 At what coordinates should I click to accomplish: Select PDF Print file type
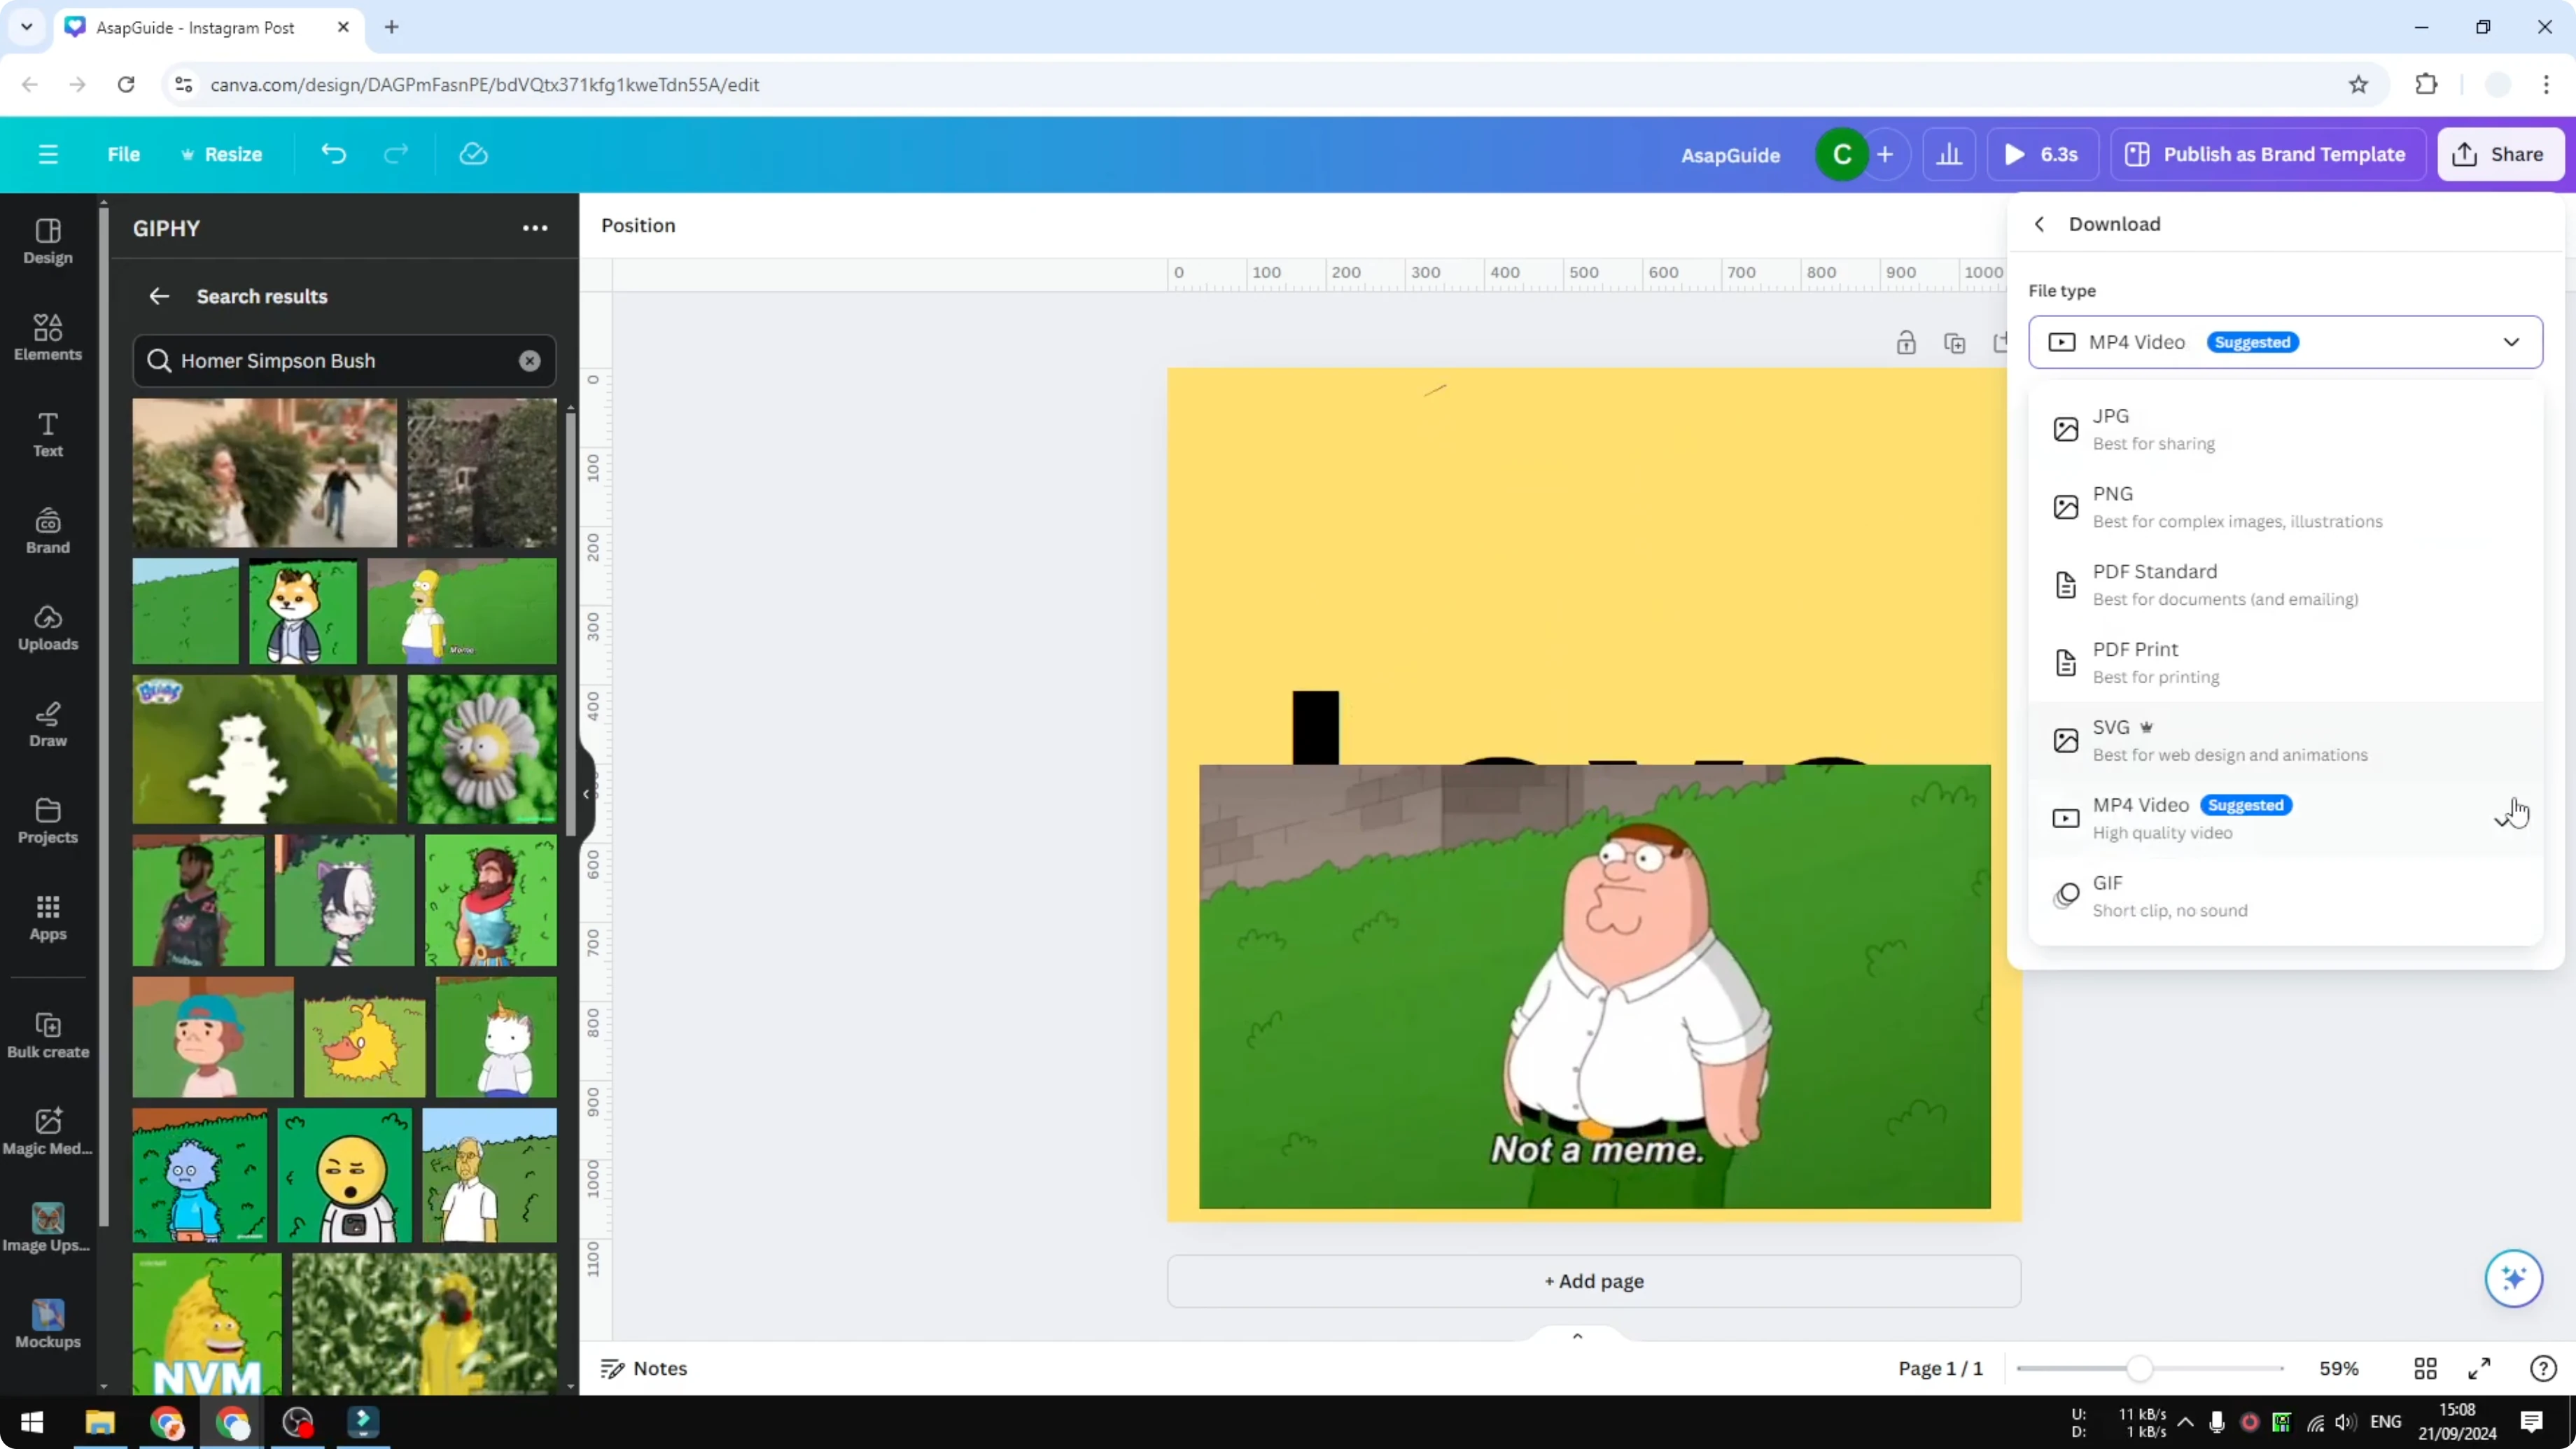[x=2285, y=663]
